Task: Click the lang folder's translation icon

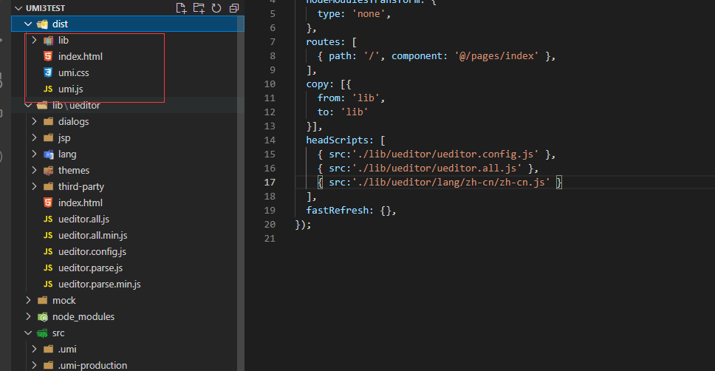Action: click(48, 154)
